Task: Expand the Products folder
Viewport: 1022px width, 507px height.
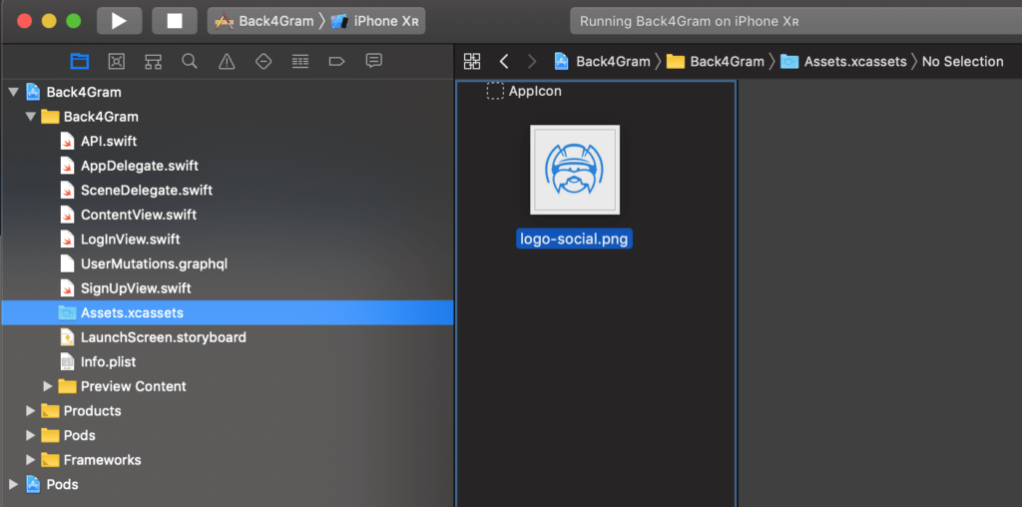Action: pyautogui.click(x=31, y=410)
